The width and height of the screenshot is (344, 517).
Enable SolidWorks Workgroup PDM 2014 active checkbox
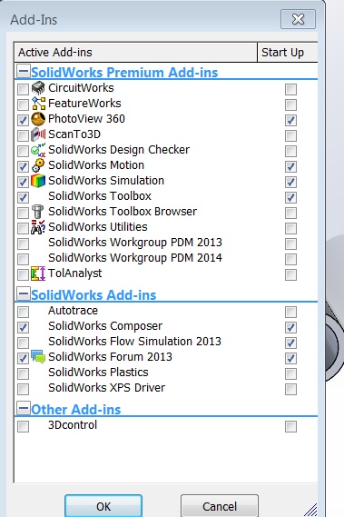[x=23, y=259]
